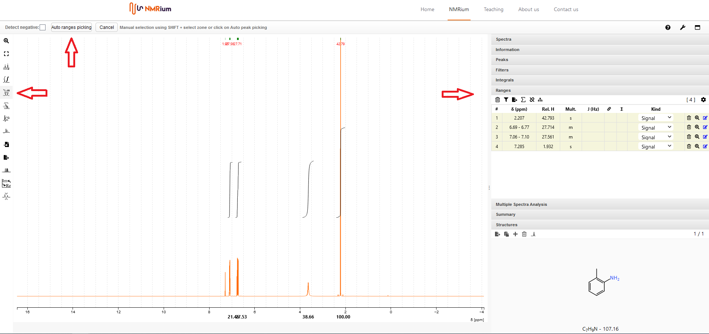Image resolution: width=709 pixels, height=334 pixels.
Task: Open general settings wrench icon
Action: [x=683, y=27]
